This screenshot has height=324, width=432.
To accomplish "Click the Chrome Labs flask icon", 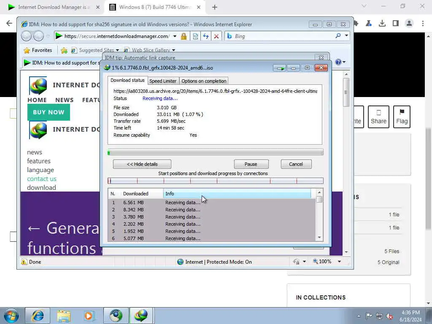I will pos(369,24).
